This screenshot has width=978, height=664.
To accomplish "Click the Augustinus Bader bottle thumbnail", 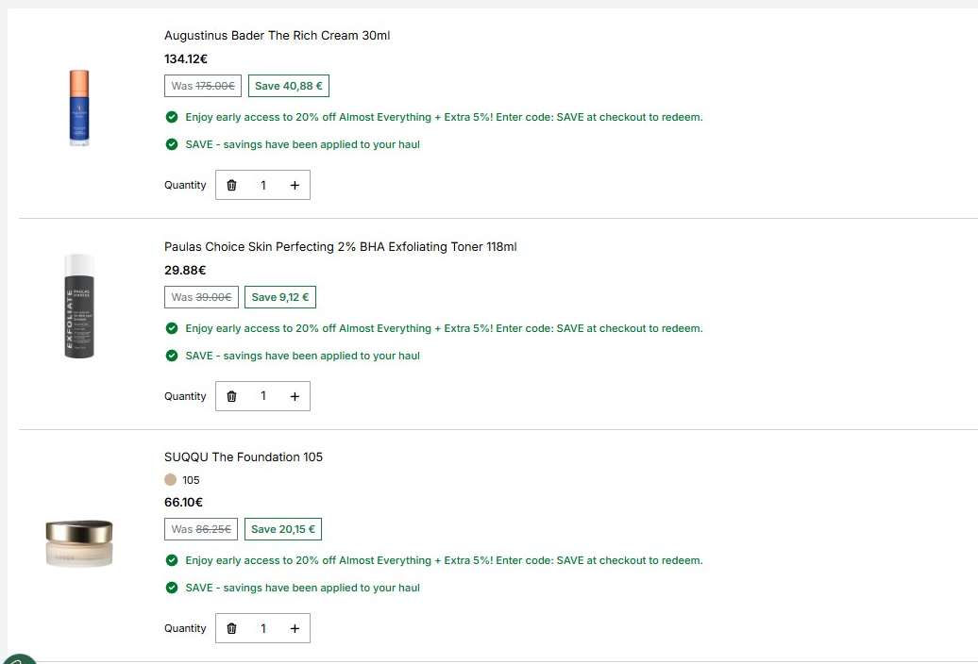I will click(79, 108).
